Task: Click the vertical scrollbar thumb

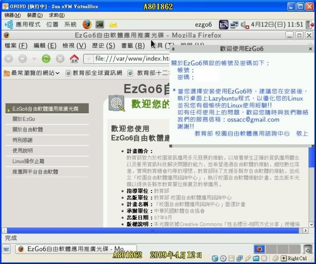Action: pyautogui.click(x=311, y=157)
